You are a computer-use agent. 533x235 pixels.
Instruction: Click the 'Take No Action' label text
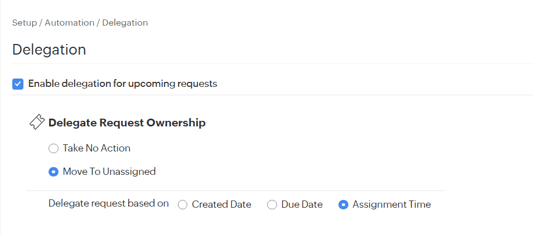(x=96, y=149)
